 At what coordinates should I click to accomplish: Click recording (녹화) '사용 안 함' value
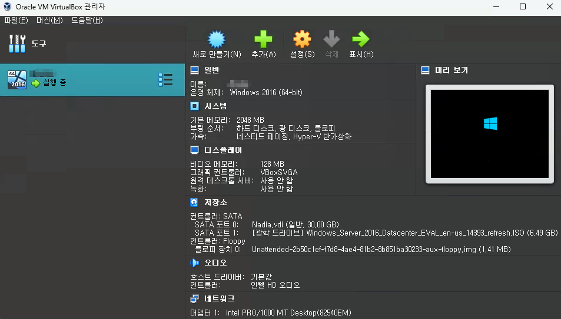(277, 189)
